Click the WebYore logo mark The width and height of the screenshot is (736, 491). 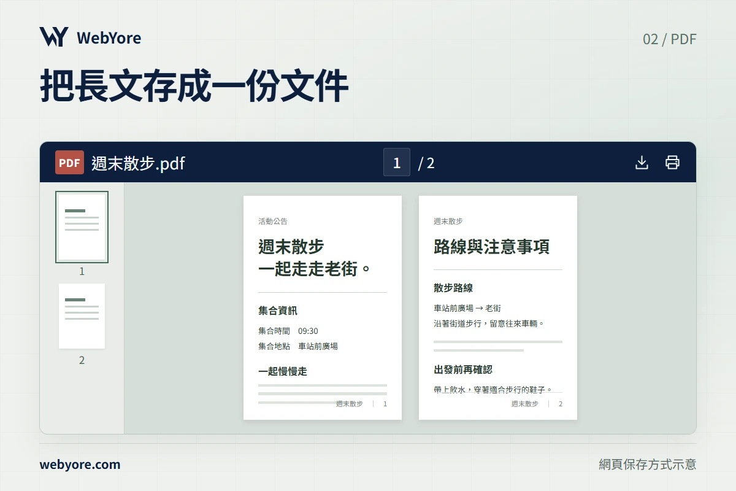(x=54, y=37)
